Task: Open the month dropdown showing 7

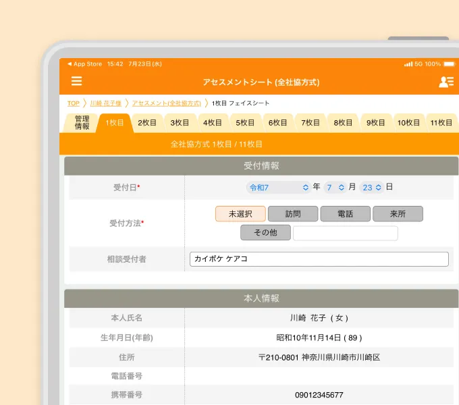Action: 335,187
